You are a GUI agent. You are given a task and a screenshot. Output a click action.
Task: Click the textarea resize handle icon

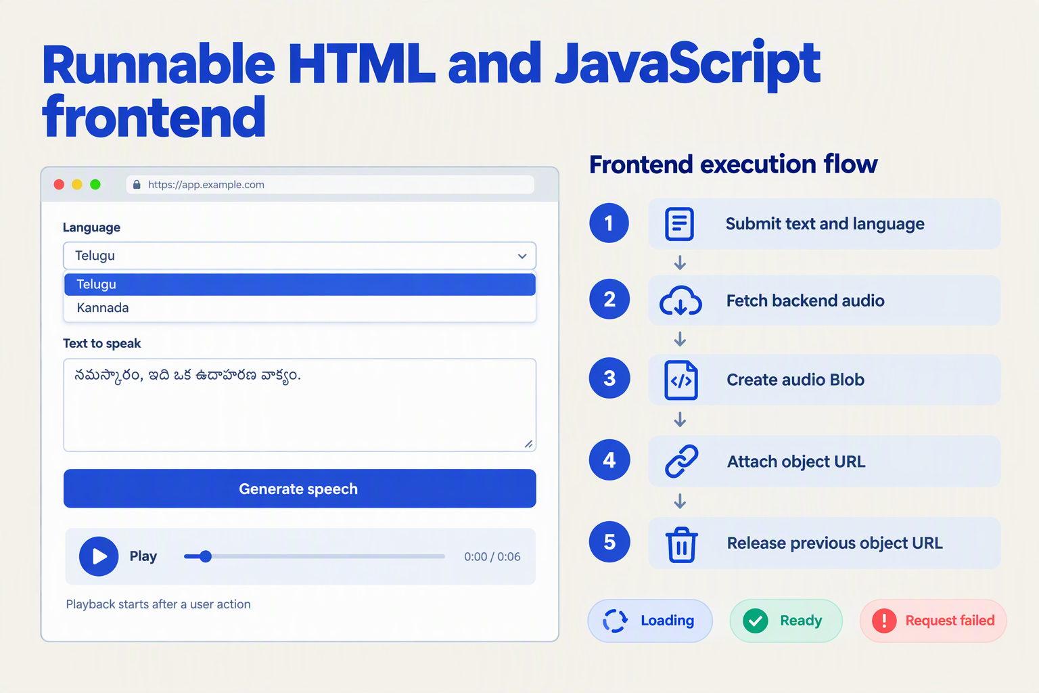(x=528, y=444)
